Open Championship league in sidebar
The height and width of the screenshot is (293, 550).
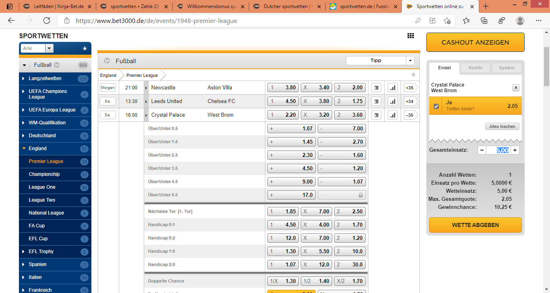(55, 174)
